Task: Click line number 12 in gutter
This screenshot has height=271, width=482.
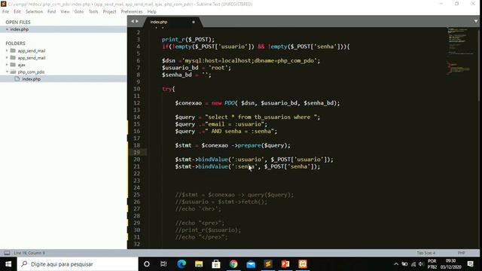Action: pyautogui.click(x=137, y=103)
